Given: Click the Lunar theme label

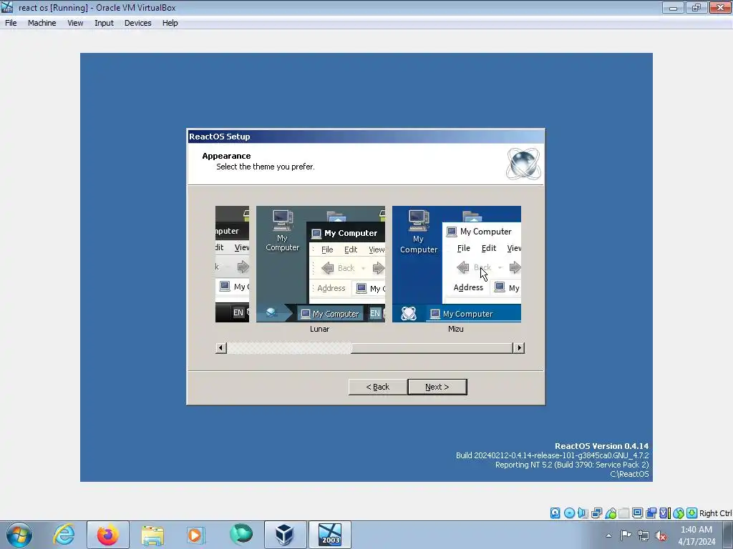Looking at the screenshot, I should (320, 329).
